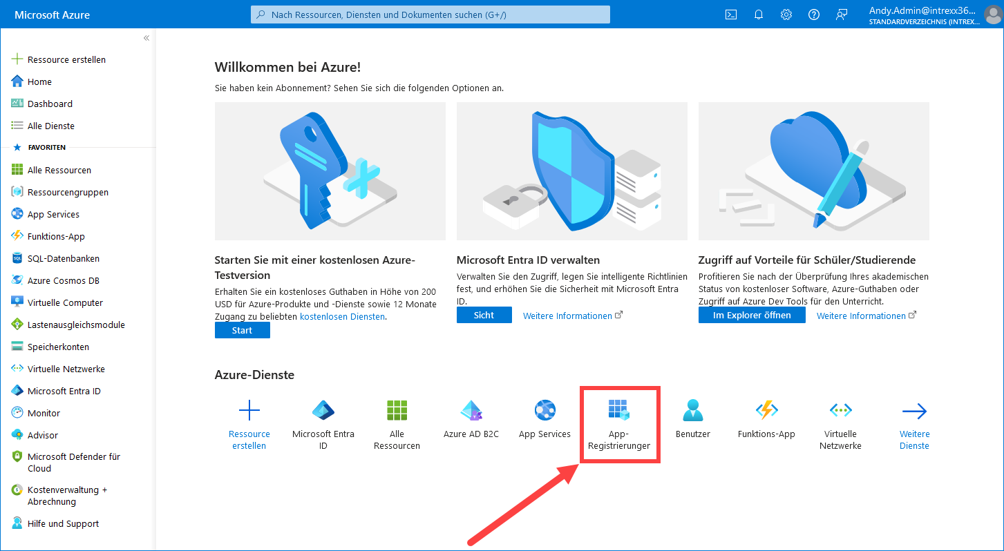Open Funktions-App tile under Azure-Dienste
This screenshot has width=1004, height=551.
point(767,420)
